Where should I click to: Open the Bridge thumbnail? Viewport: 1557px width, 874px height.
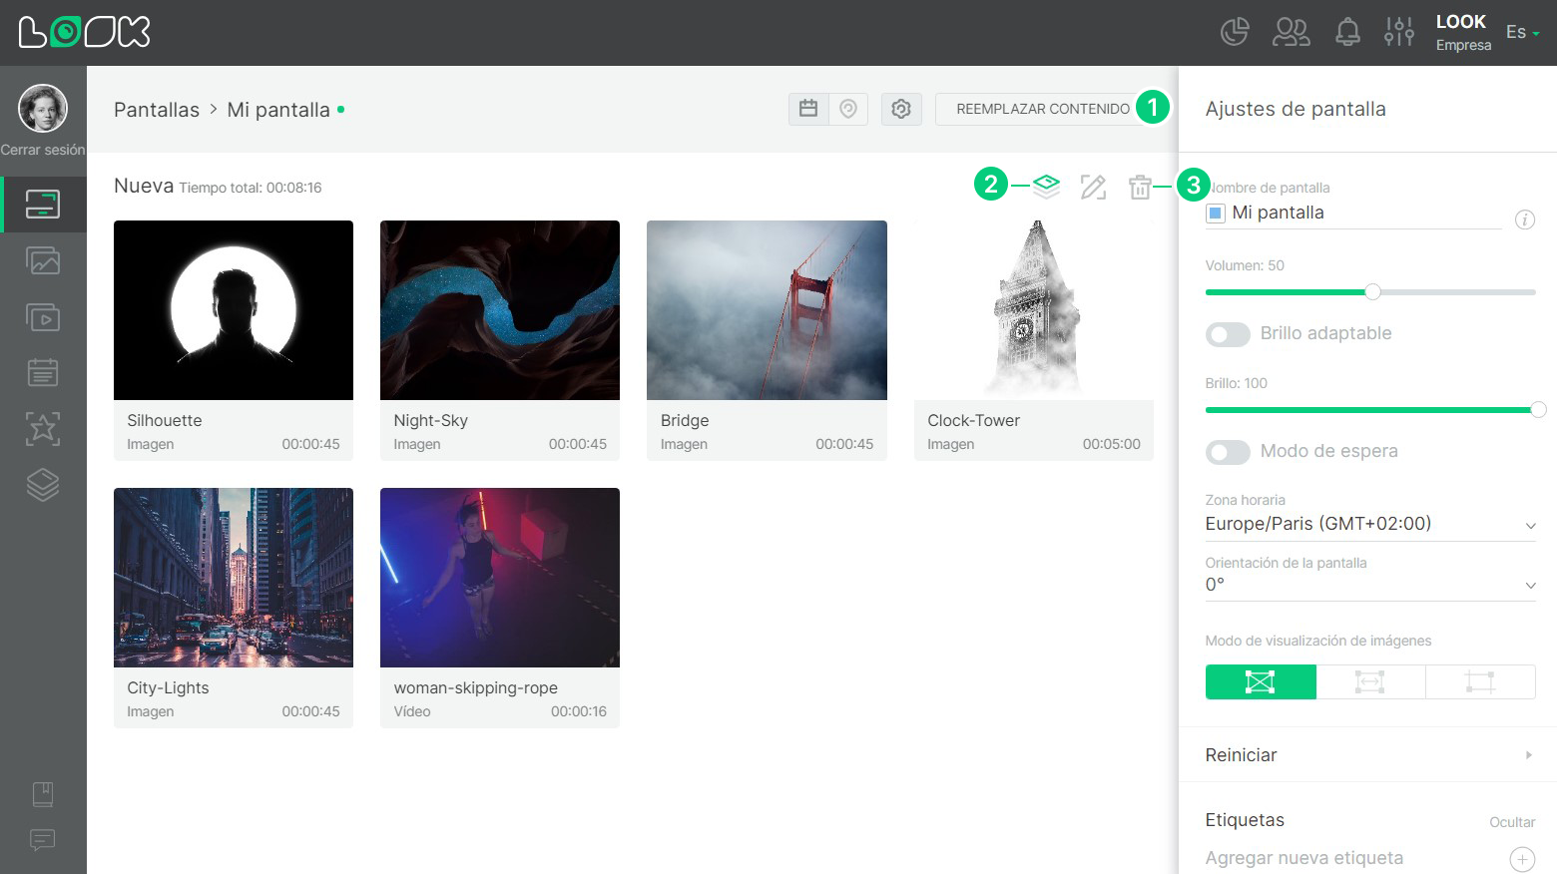tap(767, 310)
